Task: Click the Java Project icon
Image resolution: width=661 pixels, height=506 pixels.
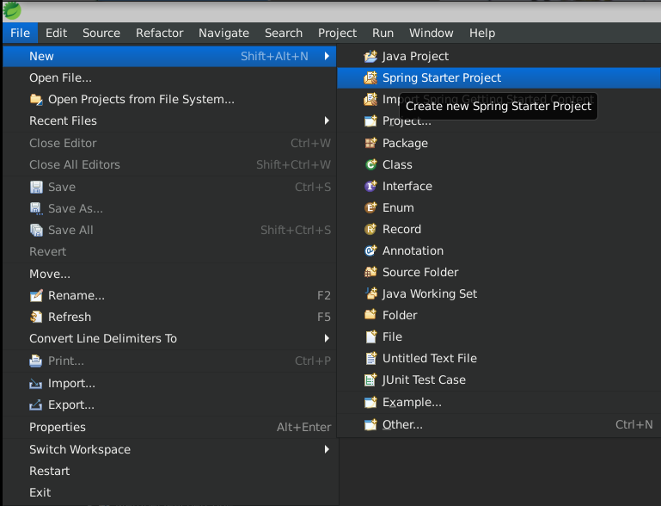Action: pyautogui.click(x=370, y=56)
